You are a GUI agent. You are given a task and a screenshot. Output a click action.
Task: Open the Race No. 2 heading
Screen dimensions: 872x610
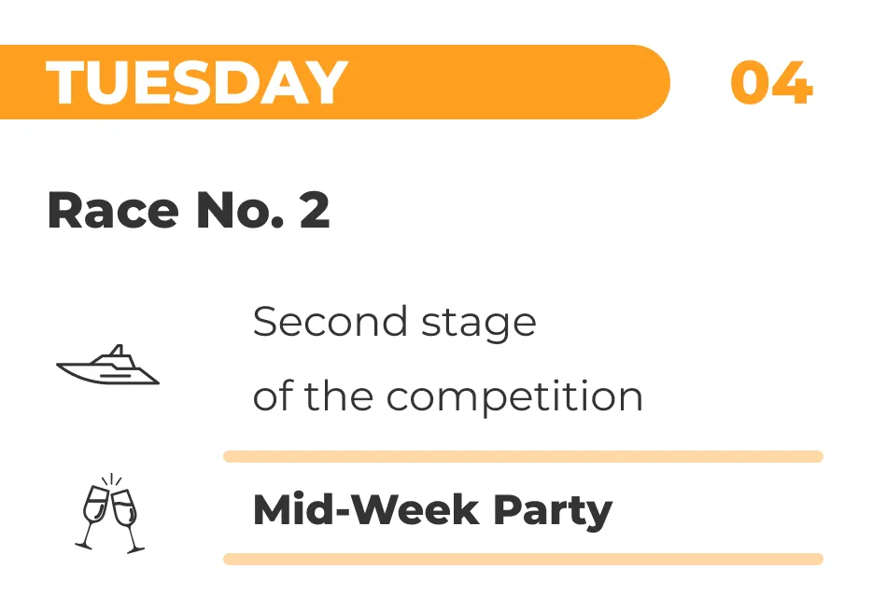pos(189,210)
